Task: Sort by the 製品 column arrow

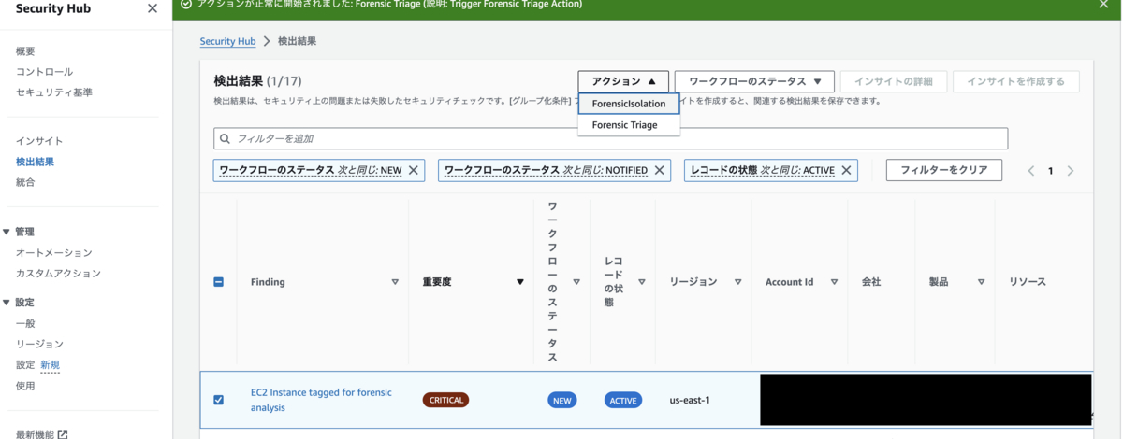Action: [x=982, y=282]
